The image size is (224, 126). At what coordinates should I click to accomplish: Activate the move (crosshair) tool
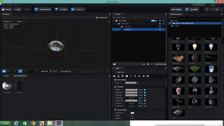tap(15, 71)
